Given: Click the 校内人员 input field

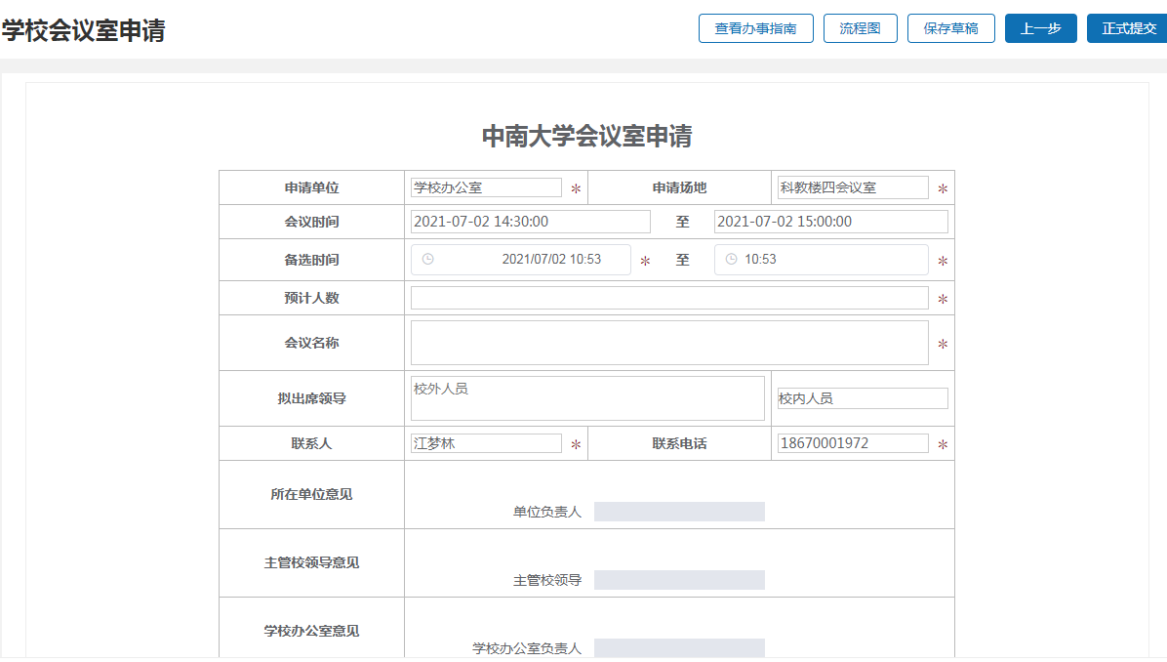Looking at the screenshot, I should pyautogui.click(x=863, y=398).
